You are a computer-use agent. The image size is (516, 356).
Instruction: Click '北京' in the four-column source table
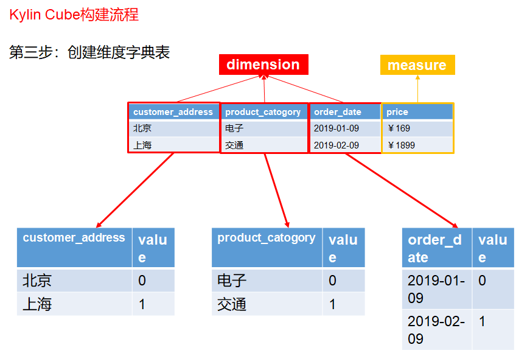[x=142, y=128]
